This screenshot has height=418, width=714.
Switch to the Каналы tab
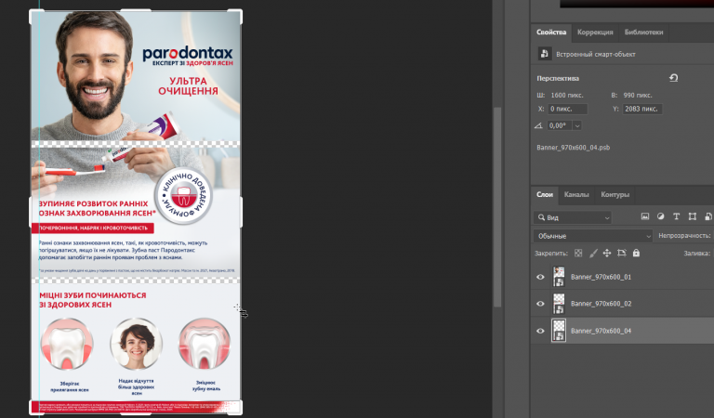pyautogui.click(x=576, y=195)
